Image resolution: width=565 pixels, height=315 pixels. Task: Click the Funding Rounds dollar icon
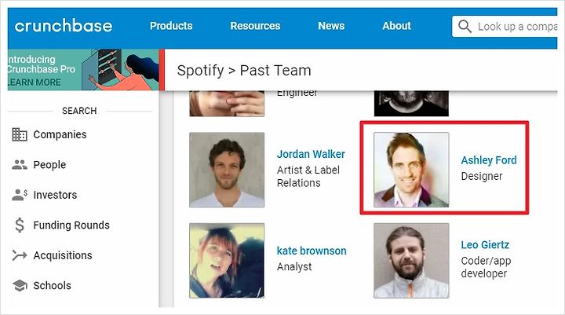pyautogui.click(x=20, y=225)
